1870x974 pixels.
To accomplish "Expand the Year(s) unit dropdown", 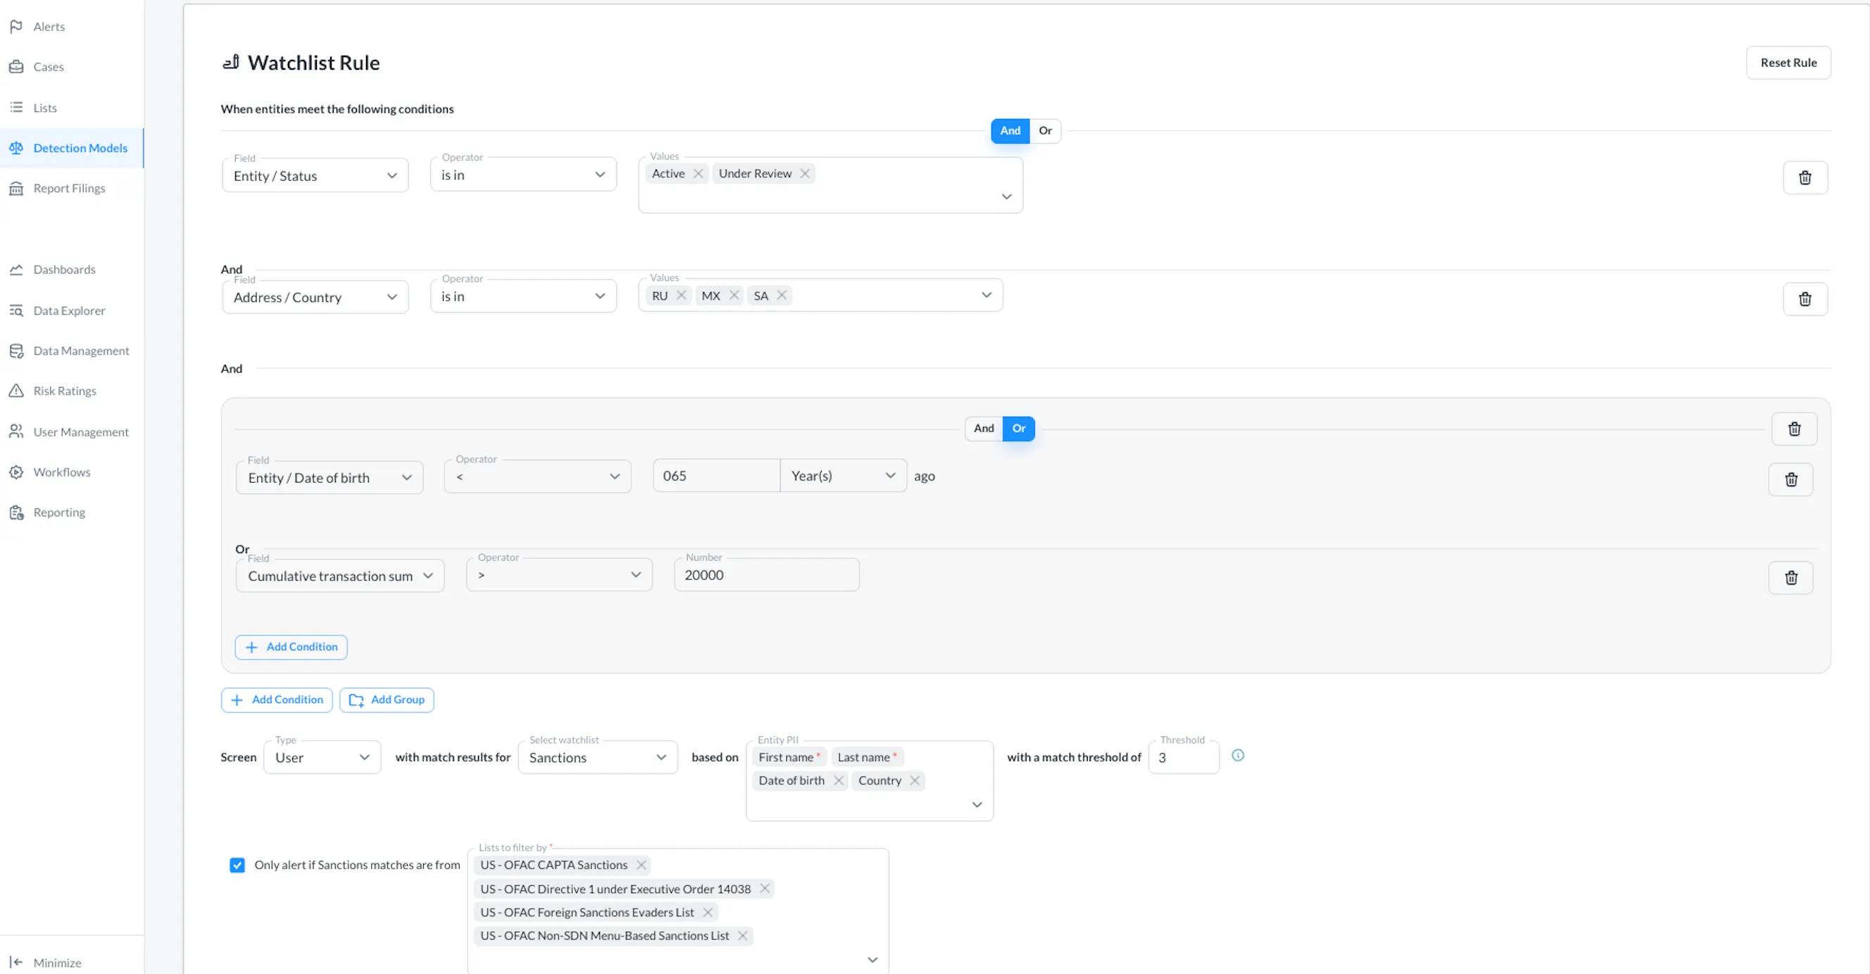I will pos(843,476).
